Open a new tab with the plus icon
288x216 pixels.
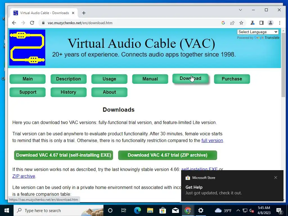(x=84, y=13)
